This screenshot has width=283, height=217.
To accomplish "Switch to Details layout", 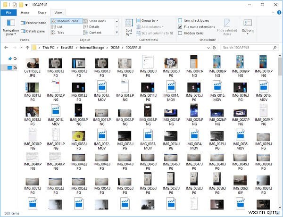I will pos(92,27).
